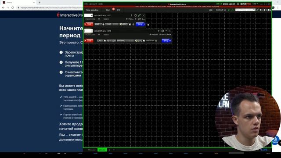This screenshot has width=281, height=158.
Task: Click the QTY 100 field in second panel
Action: pos(111,41)
